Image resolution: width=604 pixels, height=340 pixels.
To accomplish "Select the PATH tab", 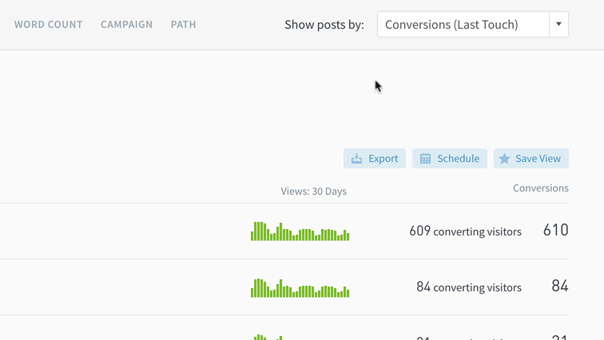I will 184,24.
